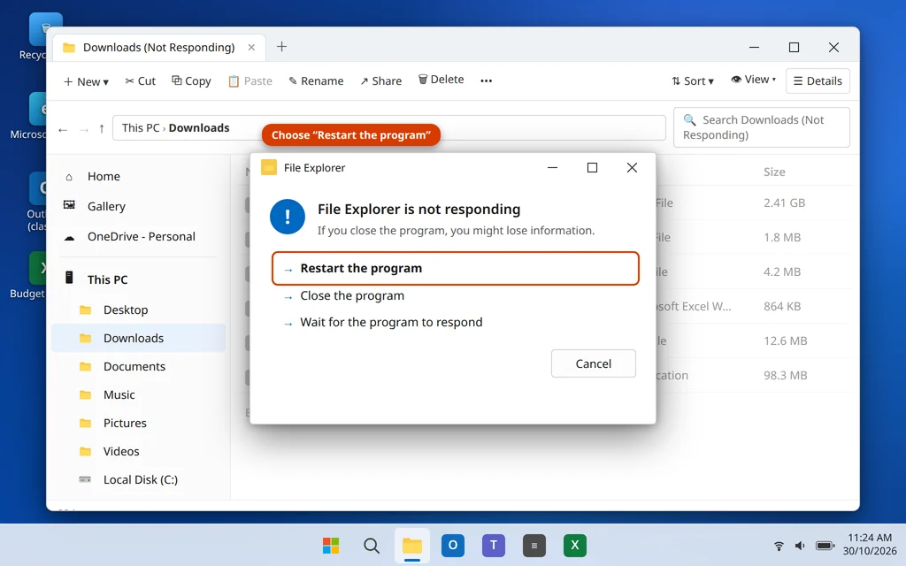This screenshot has width=906, height=566.
Task: Click the Paste toolbar button
Action: (250, 80)
